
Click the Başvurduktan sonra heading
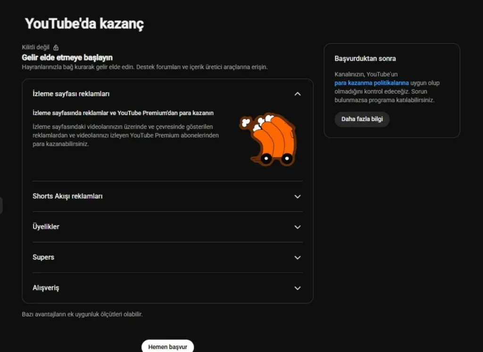(x=365, y=59)
